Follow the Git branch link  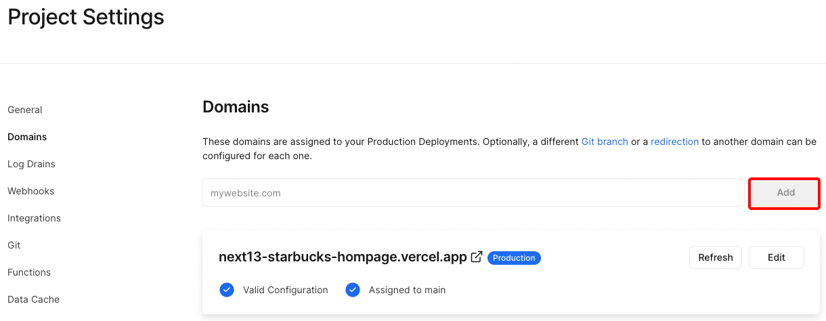(x=605, y=142)
